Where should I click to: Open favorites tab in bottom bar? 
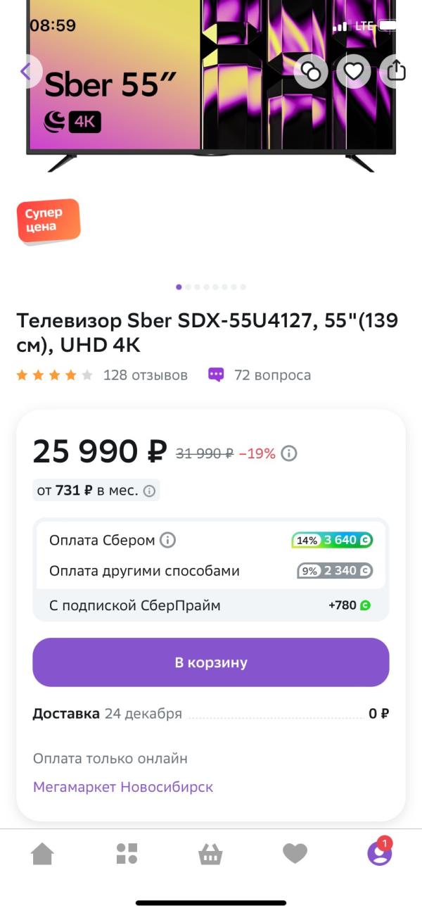pos(295,854)
